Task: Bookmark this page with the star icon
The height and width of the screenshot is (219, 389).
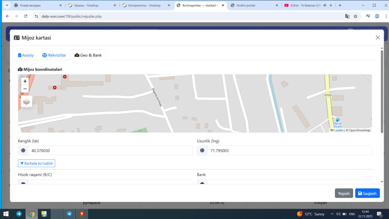Action: [x=356, y=16]
